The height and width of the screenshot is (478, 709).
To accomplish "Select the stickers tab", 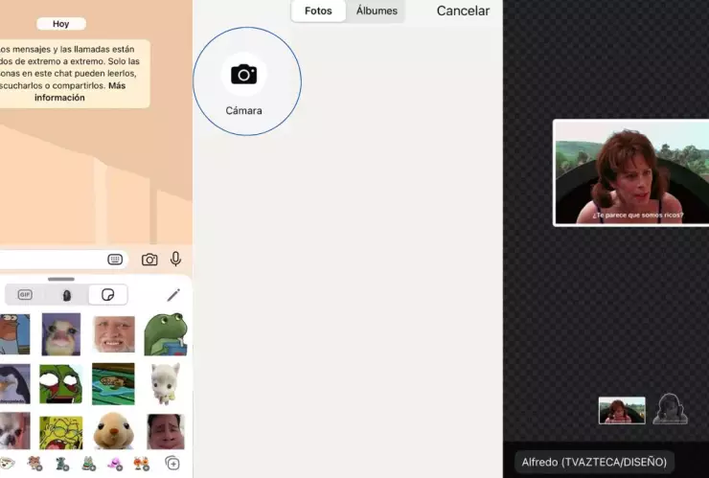I will tap(107, 295).
